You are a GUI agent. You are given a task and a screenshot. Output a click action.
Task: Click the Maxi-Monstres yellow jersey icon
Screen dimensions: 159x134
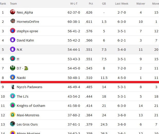tap(13, 115)
